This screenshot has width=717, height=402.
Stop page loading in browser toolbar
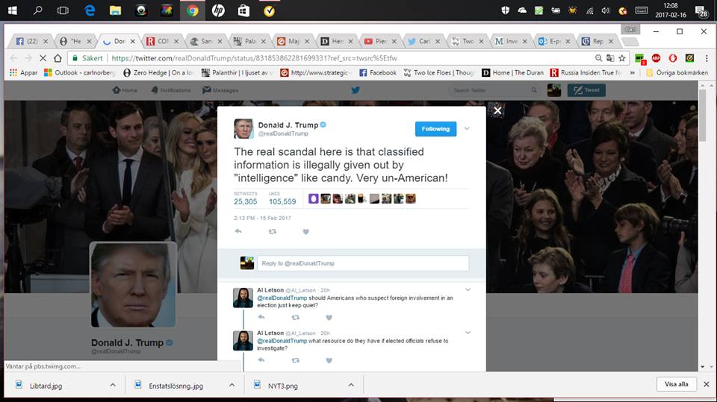[x=43, y=57]
